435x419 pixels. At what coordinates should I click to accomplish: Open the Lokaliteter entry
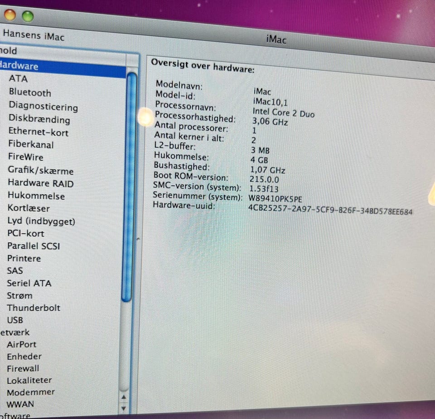[x=29, y=380]
